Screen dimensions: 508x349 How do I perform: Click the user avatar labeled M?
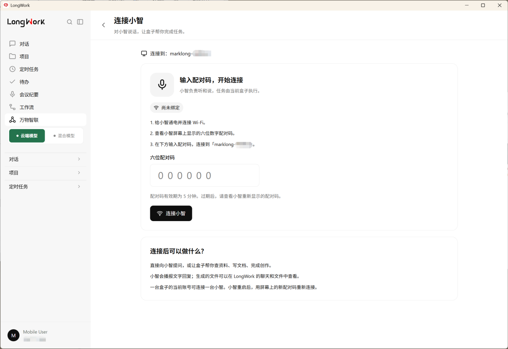(13, 335)
